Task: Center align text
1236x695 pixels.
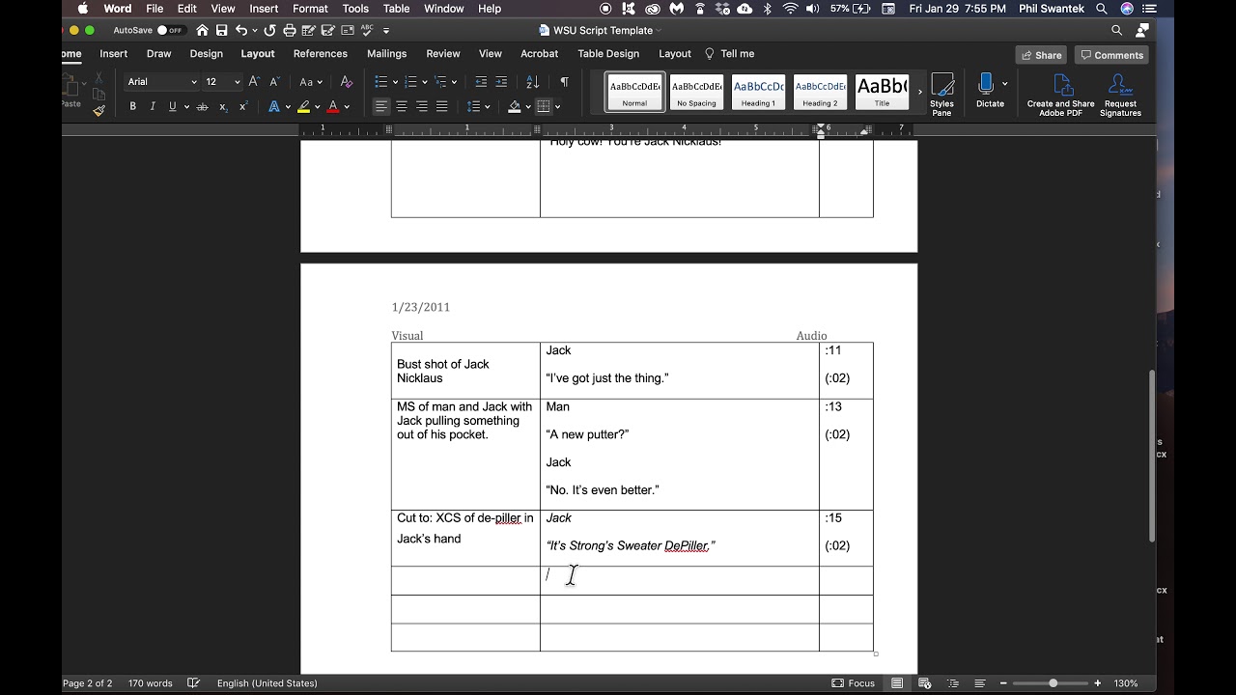Action: tap(402, 107)
